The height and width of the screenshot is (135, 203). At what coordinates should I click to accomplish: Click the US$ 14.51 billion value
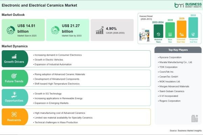point(26,28)
